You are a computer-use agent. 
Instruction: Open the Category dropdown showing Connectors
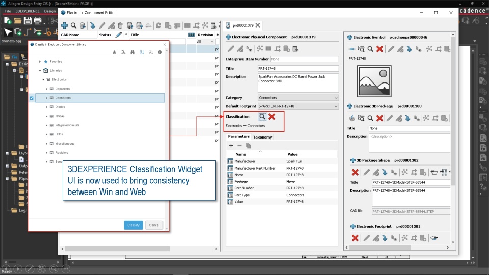298,98
